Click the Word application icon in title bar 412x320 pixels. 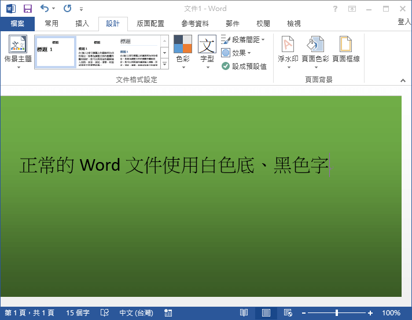click(x=11, y=9)
